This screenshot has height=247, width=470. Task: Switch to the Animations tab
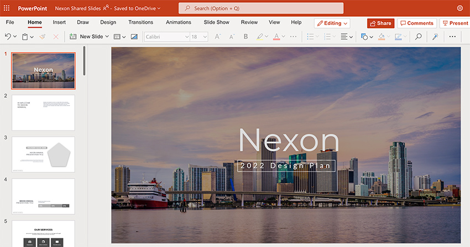(179, 22)
